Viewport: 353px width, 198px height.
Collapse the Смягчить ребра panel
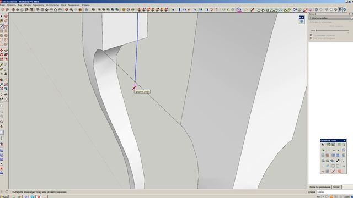(x=311, y=18)
